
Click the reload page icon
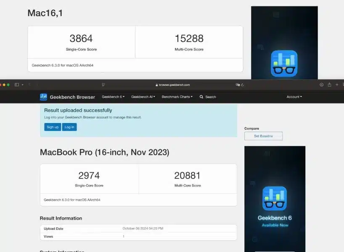point(243,85)
